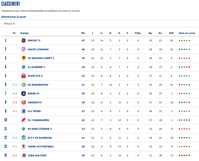
Task: Click the Vierzon FC club logo
Action: coord(24,102)
